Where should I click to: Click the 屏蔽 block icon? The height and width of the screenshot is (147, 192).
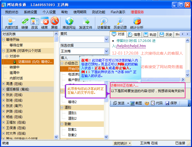(54, 21)
